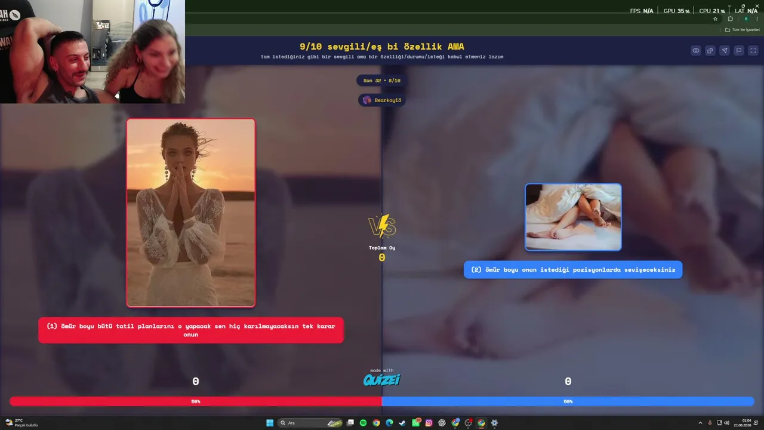
Task: Open the Quizei logo link
Action: point(382,379)
